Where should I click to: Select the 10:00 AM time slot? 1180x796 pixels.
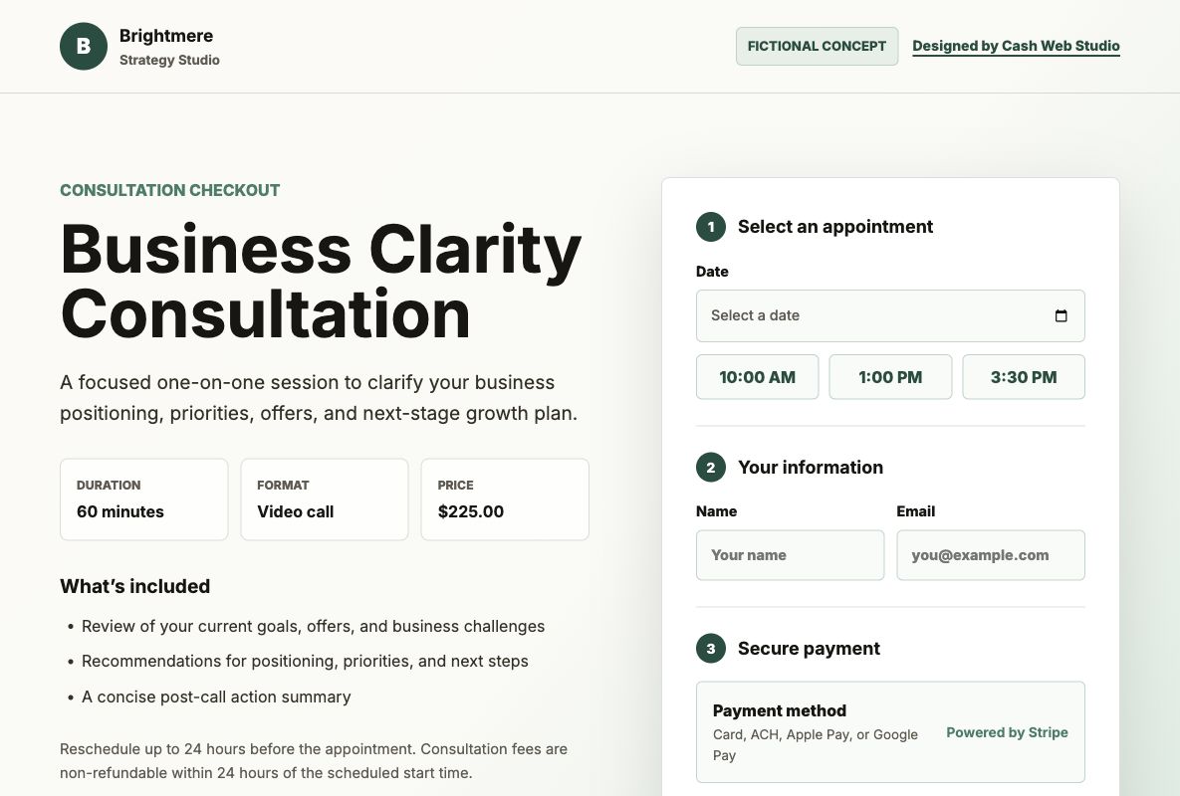757,377
